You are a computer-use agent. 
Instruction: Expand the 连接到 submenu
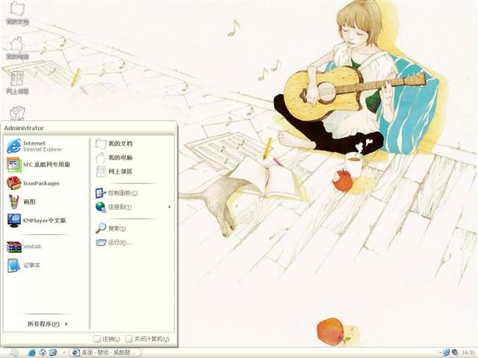tap(133, 207)
